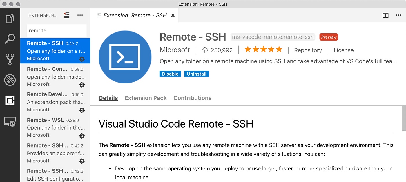Image resolution: width=406 pixels, height=182 pixels.
Task: Click the Preview badge
Action: pos(329,37)
